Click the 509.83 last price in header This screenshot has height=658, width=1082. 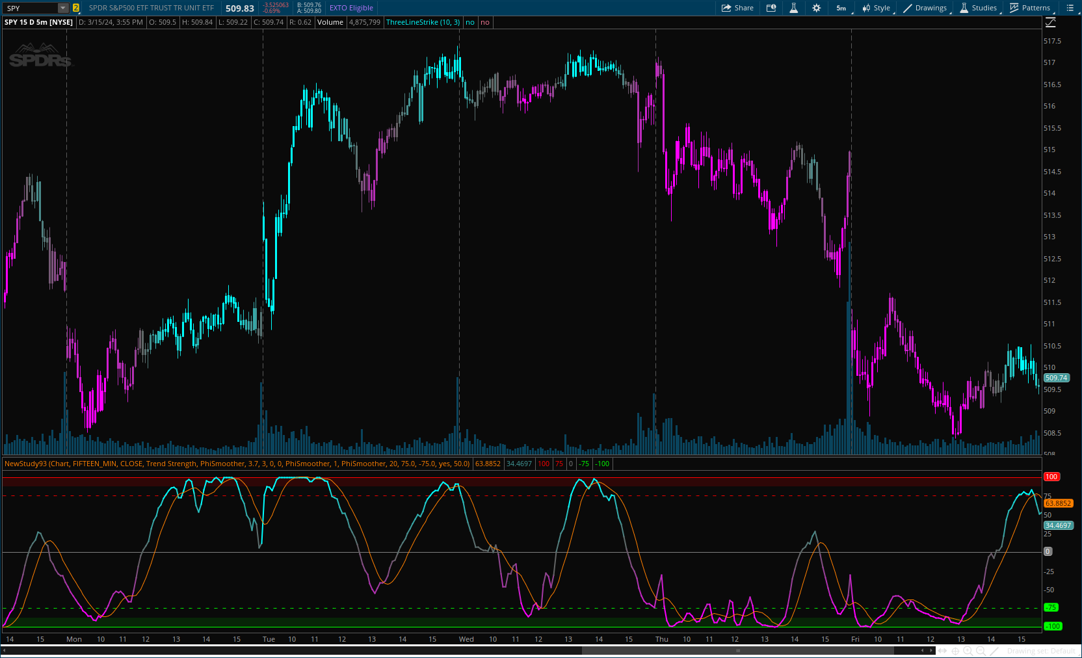[240, 8]
